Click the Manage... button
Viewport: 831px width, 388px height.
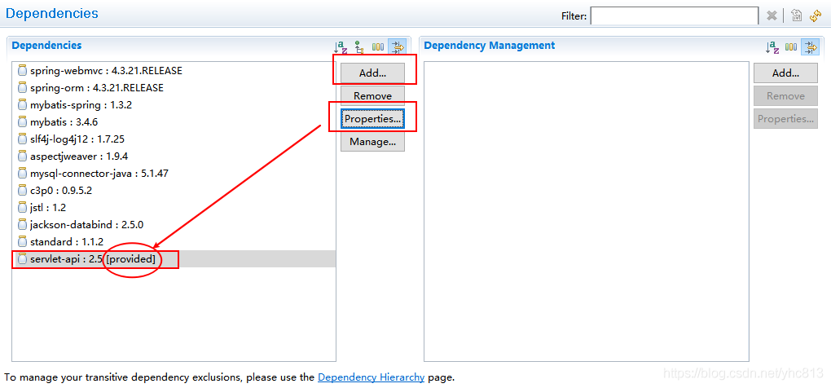372,142
